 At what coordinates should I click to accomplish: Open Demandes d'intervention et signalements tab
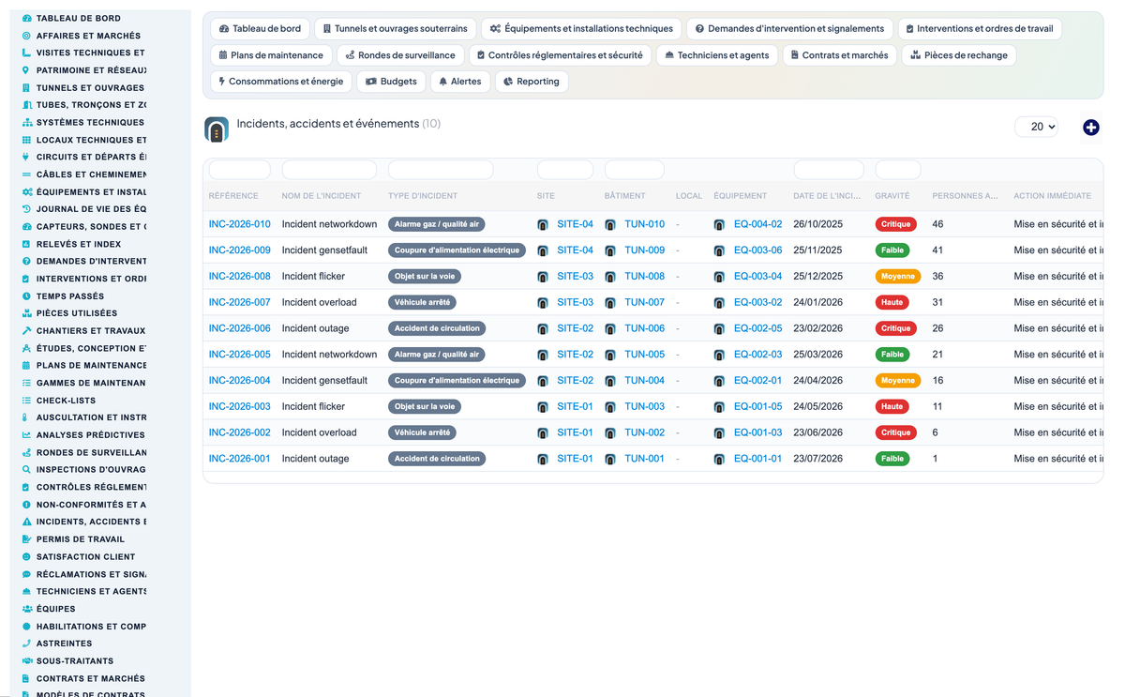789,28
